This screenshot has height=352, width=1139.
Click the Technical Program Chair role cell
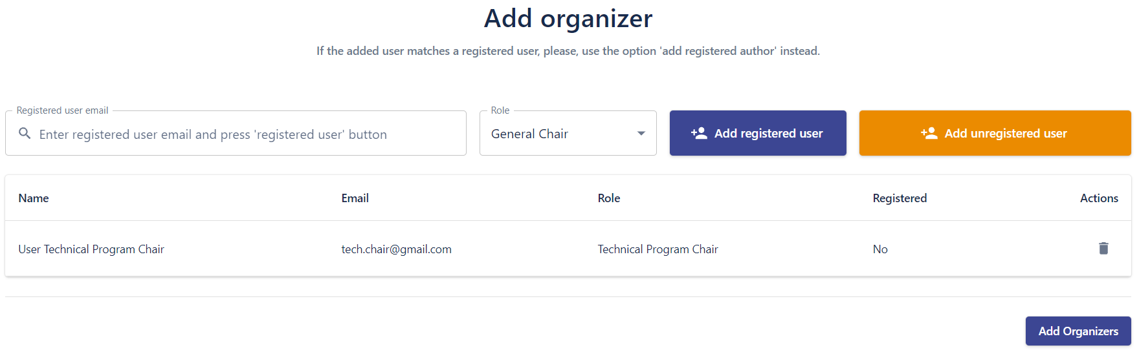pyautogui.click(x=658, y=249)
